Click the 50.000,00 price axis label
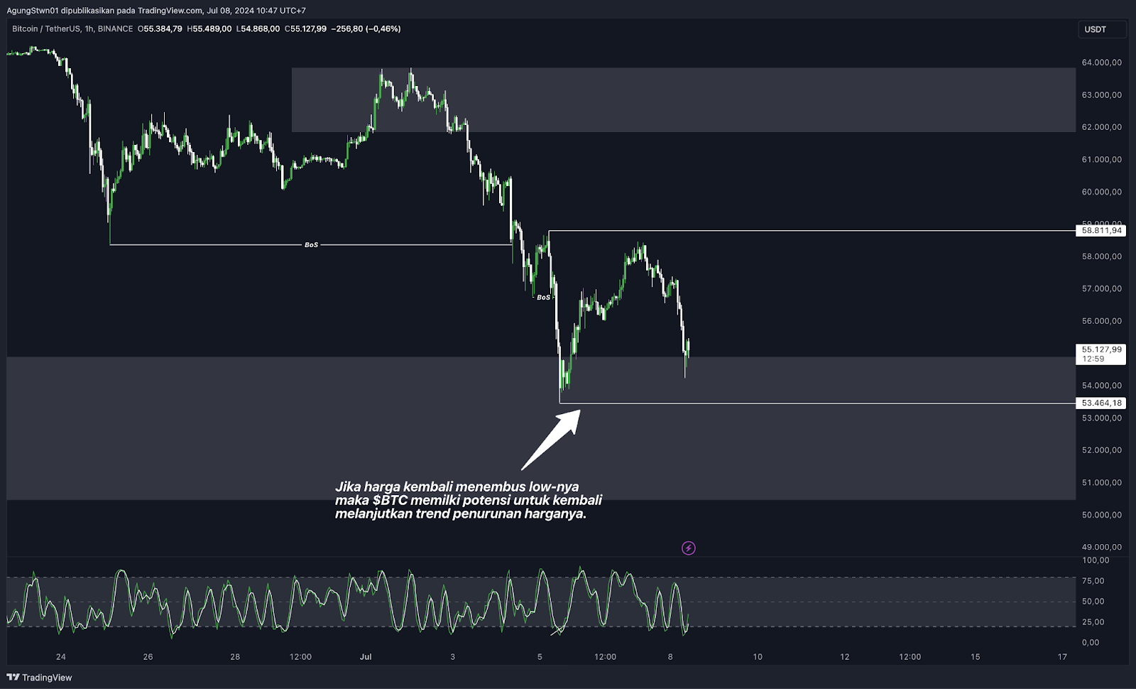Image resolution: width=1136 pixels, height=689 pixels. tap(1101, 515)
